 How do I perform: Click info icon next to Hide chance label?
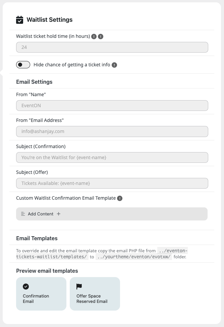point(114,65)
